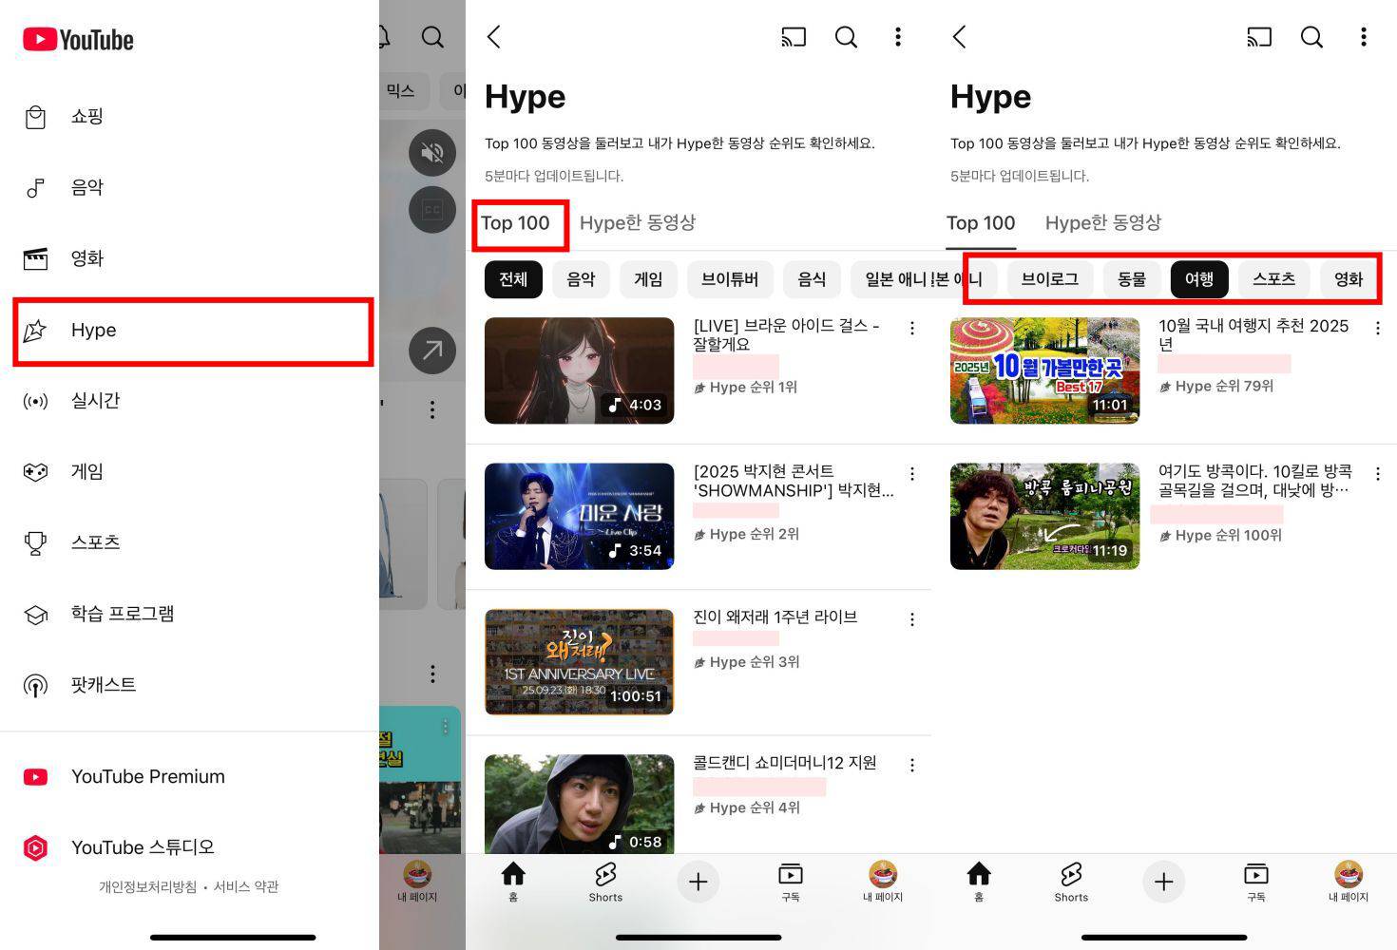Viewport: 1397px width, 950px height.
Task: Open 쇼핑 shopping bag menu item
Action: [86, 117]
